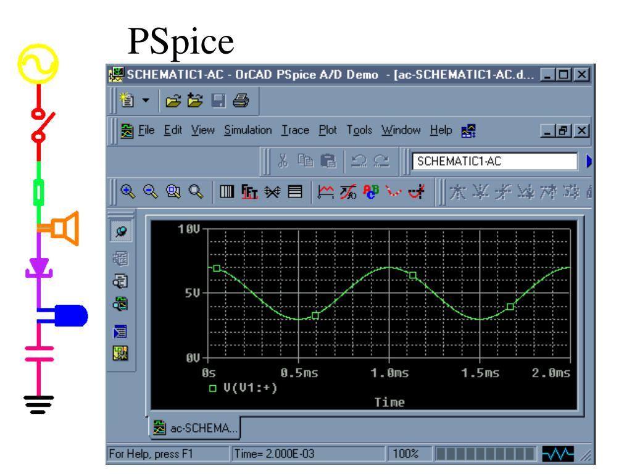The height and width of the screenshot is (474, 632).
Task: Click the 0.5ms x-axis label
Action: pyautogui.click(x=299, y=373)
